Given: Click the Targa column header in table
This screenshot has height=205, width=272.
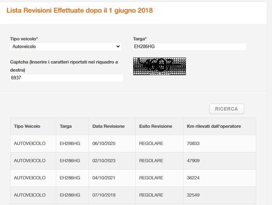Looking at the screenshot, I should coord(66,126).
